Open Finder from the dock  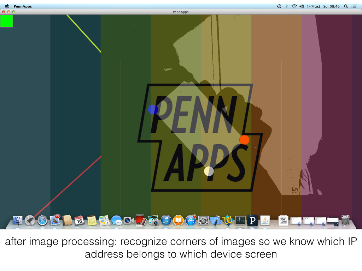click(x=18, y=221)
